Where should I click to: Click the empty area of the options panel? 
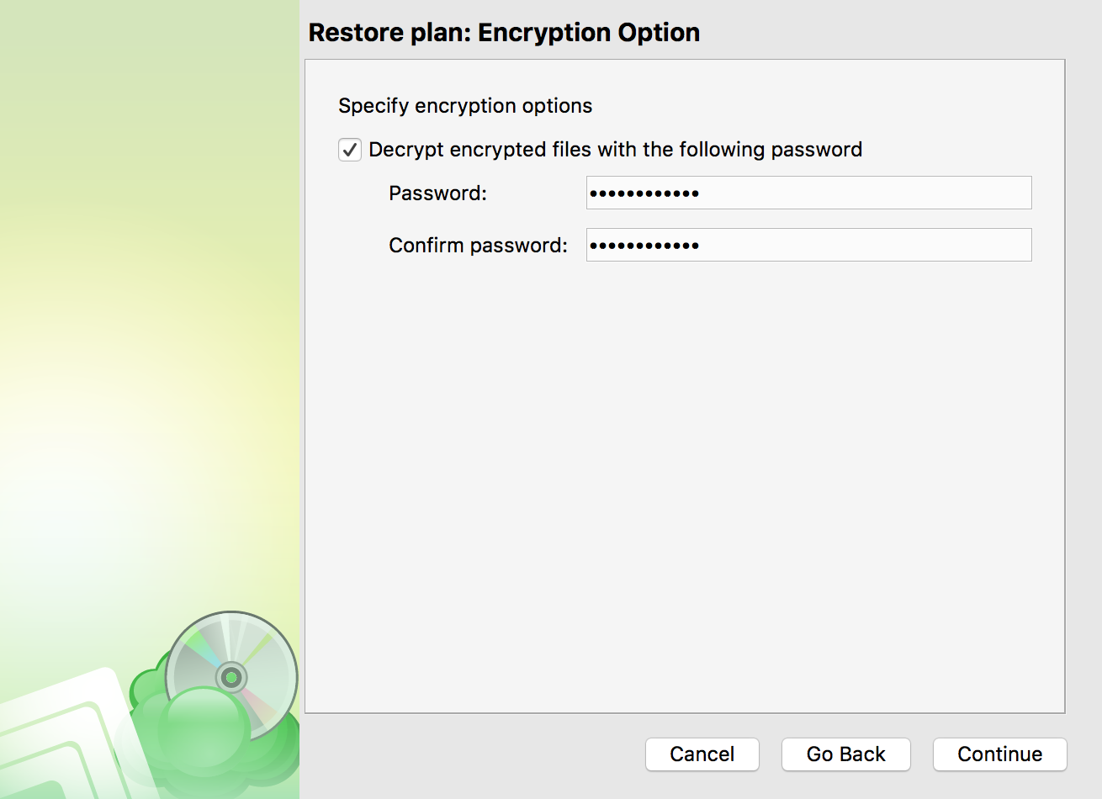click(685, 488)
